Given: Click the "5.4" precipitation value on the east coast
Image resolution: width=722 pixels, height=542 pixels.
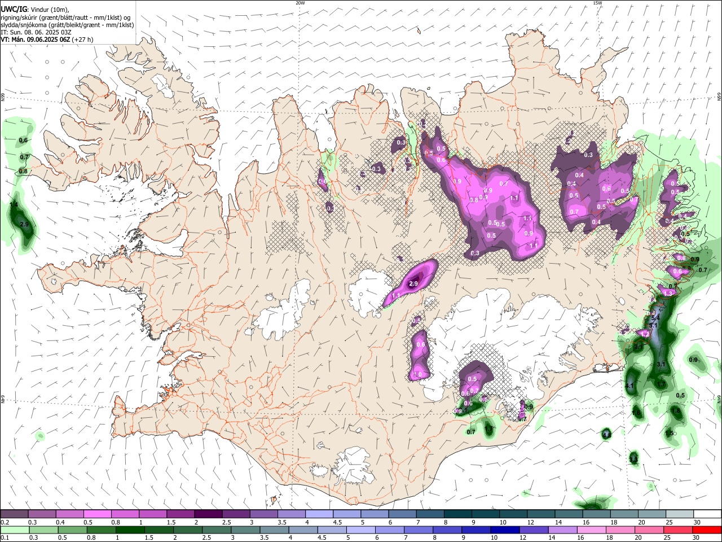Looking at the screenshot, I should (655, 318).
